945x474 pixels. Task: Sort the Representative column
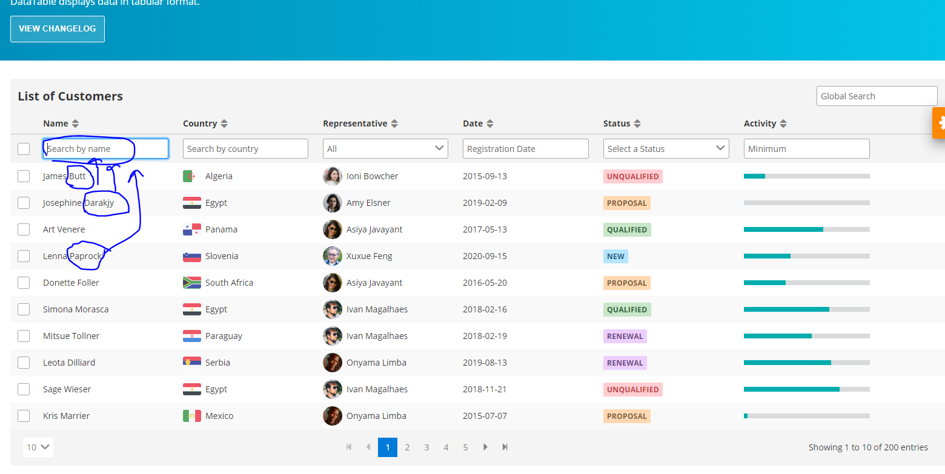394,123
